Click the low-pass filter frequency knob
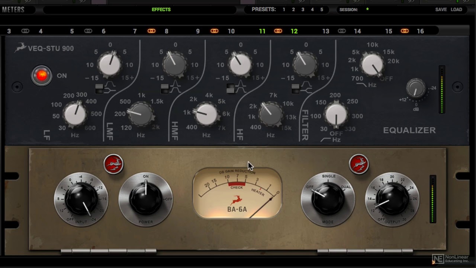 pyautogui.click(x=373, y=64)
